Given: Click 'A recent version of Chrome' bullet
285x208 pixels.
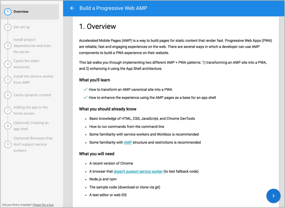Looking at the screenshot, I should pos(111,163).
